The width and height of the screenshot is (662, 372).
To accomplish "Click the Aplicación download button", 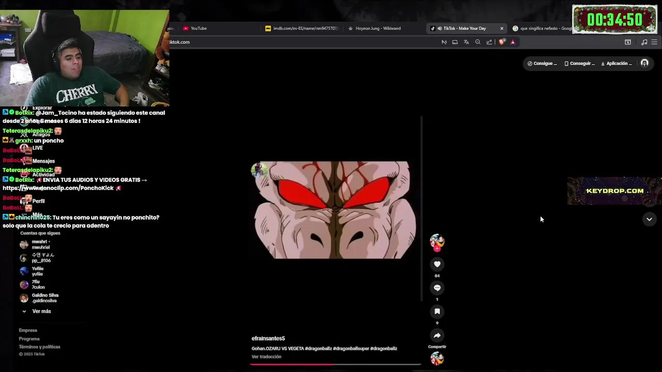I will tap(616, 64).
